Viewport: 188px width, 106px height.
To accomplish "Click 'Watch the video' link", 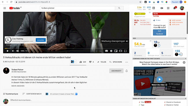I will 159,85.
